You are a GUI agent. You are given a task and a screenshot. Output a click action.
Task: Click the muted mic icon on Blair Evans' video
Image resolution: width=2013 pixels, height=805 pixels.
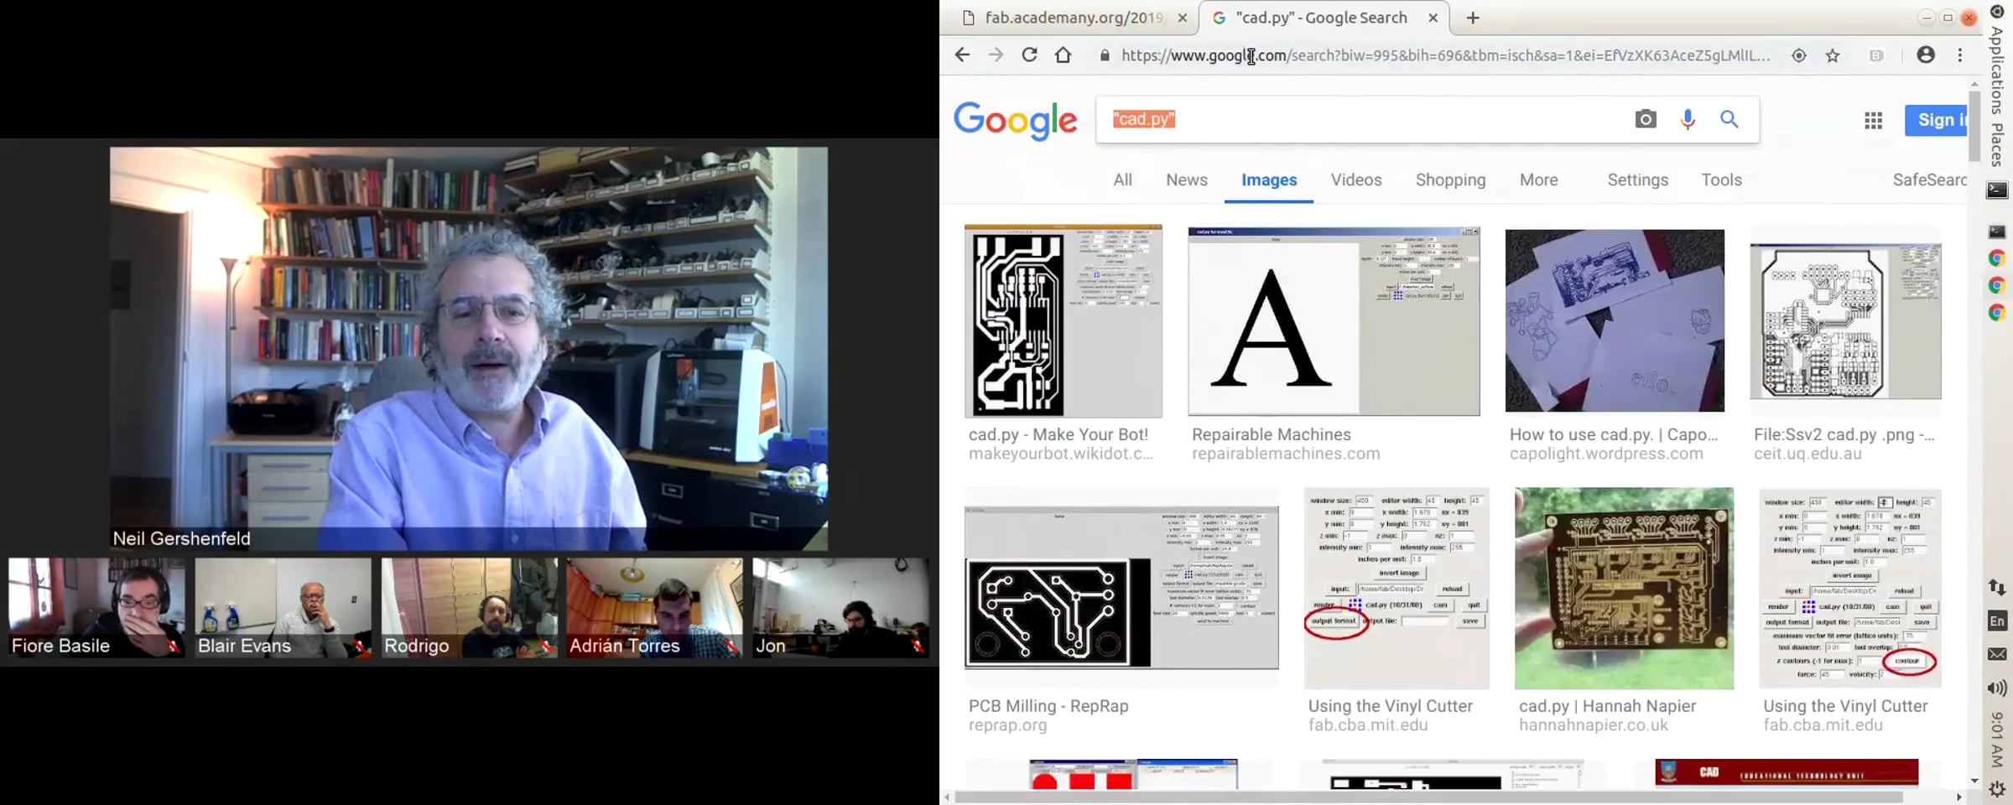pos(359,646)
